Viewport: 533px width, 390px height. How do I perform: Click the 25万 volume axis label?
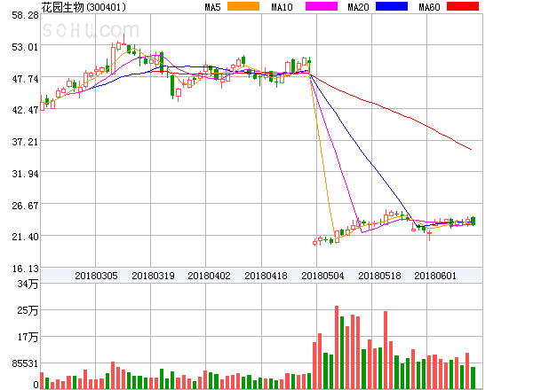28,310
